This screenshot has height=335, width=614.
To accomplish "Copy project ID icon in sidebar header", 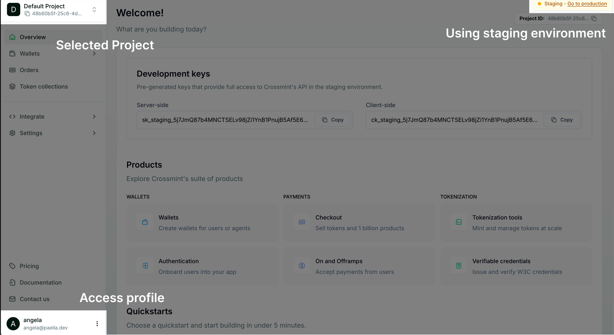I will pos(27,14).
